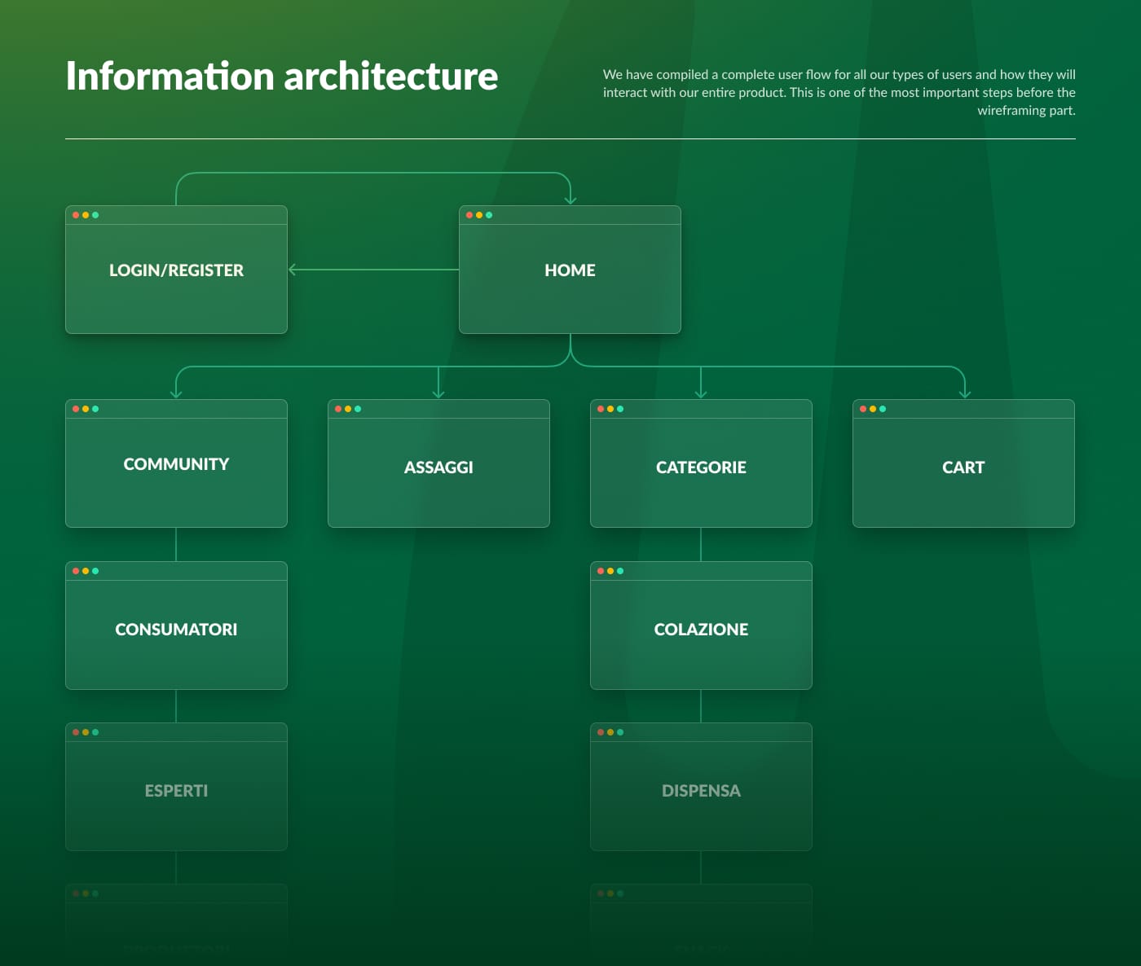
Task: Click the paragraph starting "We have compiled"
Action: pyautogui.click(x=839, y=92)
